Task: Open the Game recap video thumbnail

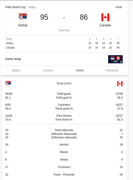Action: [x=115, y=59]
